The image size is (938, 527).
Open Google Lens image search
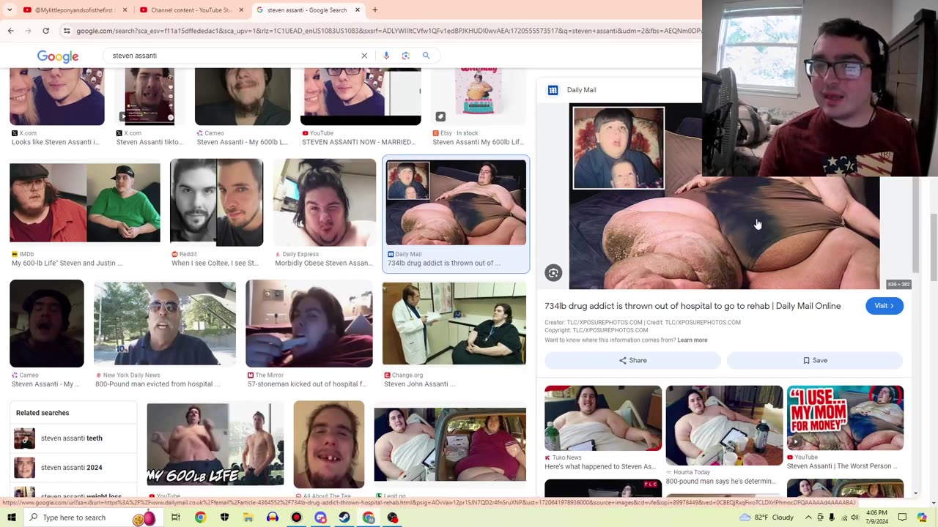point(406,56)
